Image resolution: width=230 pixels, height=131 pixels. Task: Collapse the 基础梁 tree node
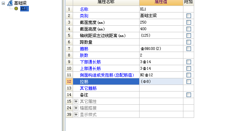click(3, 3)
